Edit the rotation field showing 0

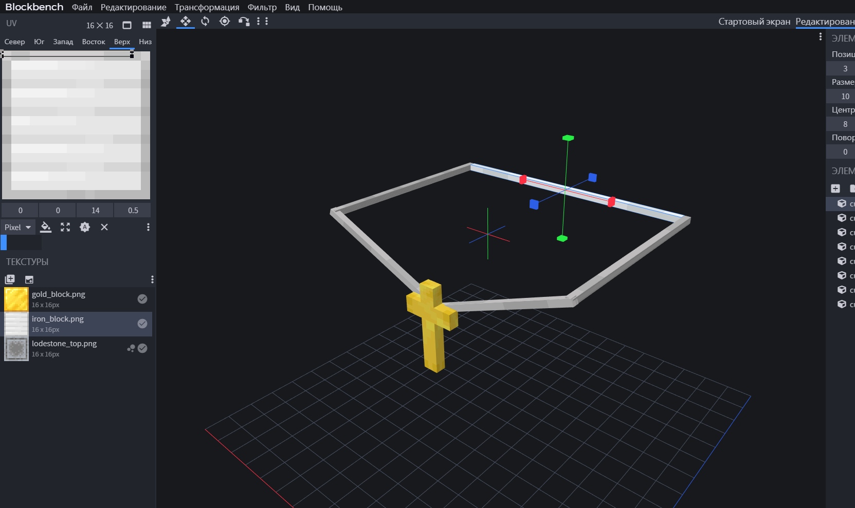pos(841,152)
